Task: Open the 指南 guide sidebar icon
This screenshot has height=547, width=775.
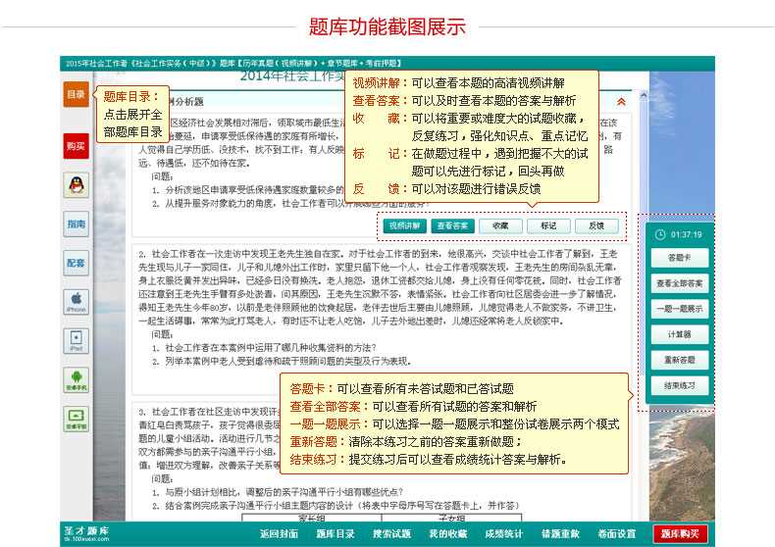Action: pos(76,224)
